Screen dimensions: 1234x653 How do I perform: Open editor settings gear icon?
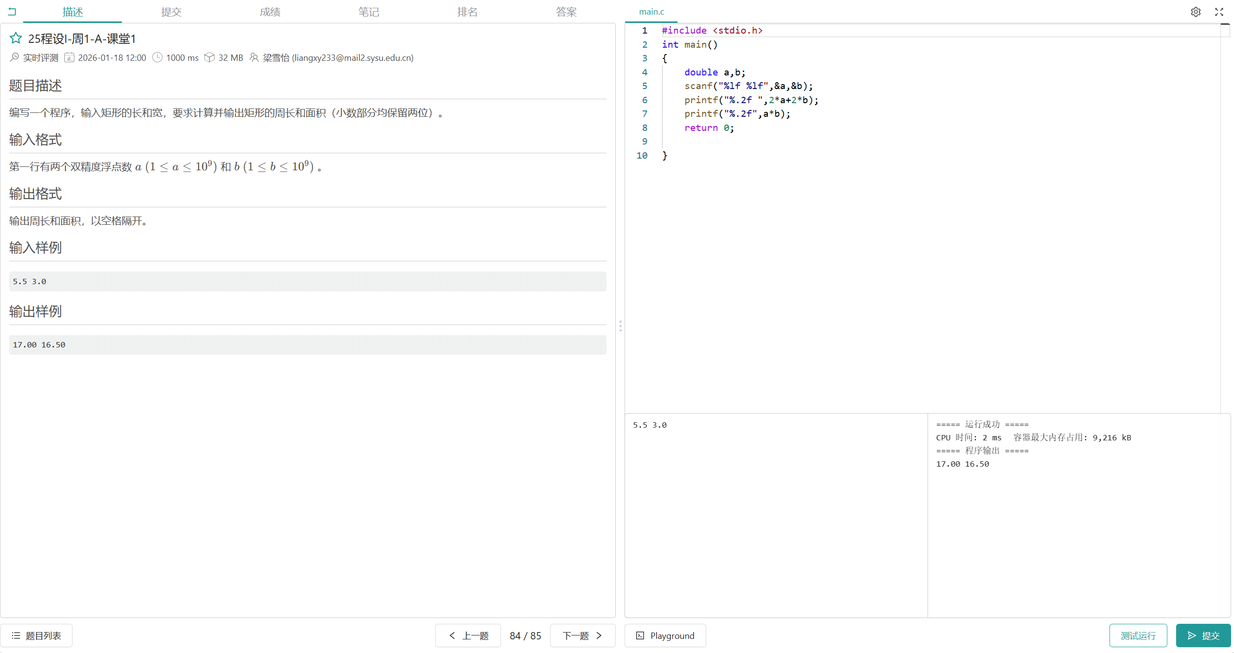coord(1196,12)
